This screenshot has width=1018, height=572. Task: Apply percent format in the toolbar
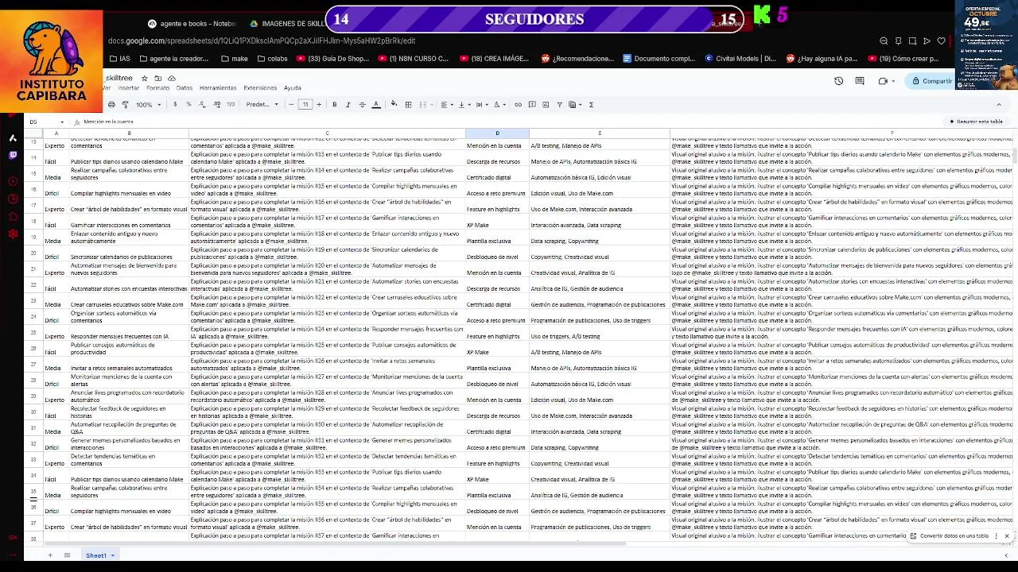coord(188,105)
